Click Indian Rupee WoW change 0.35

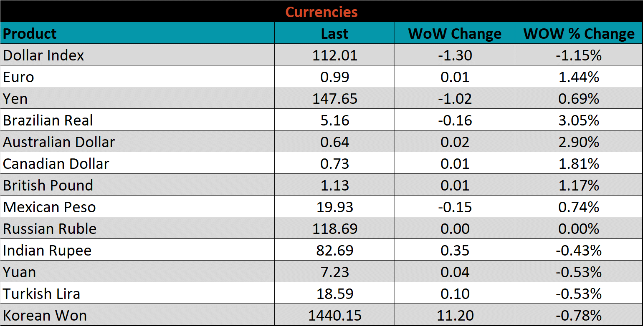tap(455, 250)
